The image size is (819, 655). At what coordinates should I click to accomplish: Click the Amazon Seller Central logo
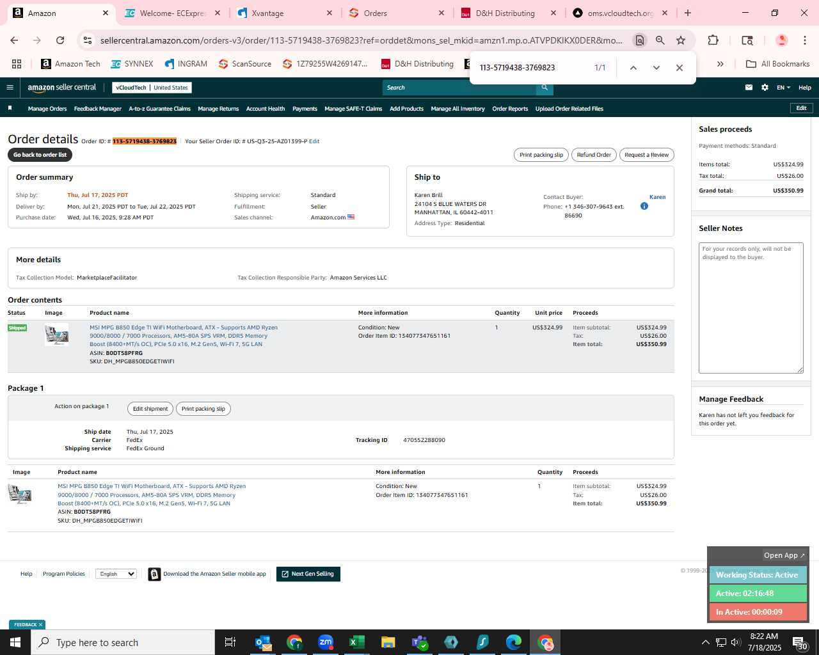pos(62,88)
